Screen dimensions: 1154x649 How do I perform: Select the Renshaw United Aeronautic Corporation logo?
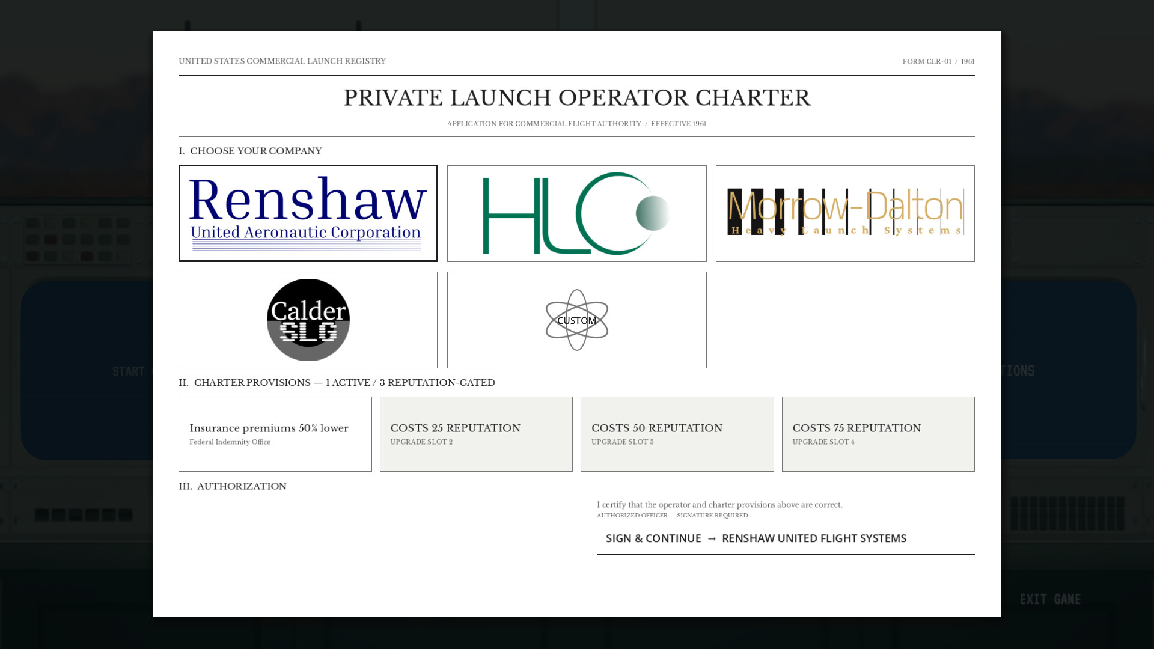point(308,213)
